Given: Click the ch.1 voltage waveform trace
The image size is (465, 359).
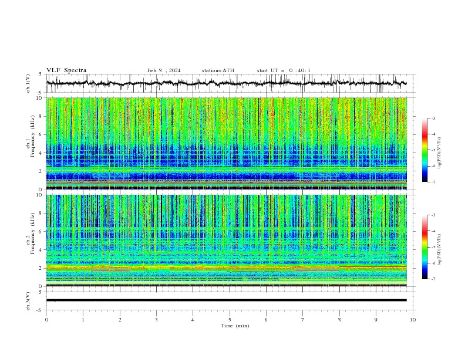Looking at the screenshot, I should pos(226,83).
